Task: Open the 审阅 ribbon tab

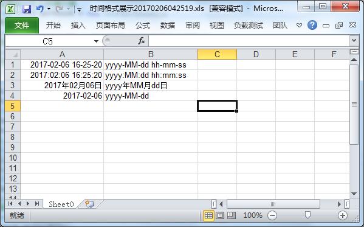Action: 193,25
